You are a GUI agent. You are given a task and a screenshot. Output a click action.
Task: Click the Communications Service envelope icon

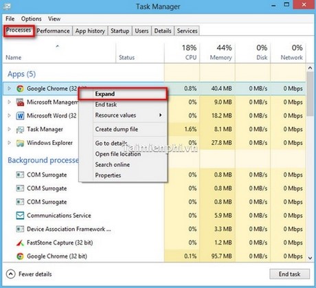(x=20, y=215)
